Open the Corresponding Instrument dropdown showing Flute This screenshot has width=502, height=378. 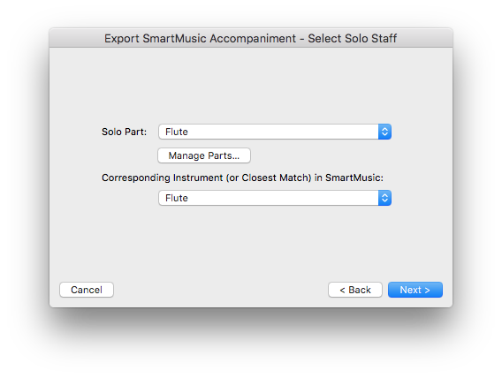tap(275, 198)
